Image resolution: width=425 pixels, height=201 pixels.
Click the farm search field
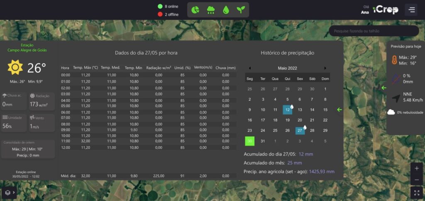(374, 31)
